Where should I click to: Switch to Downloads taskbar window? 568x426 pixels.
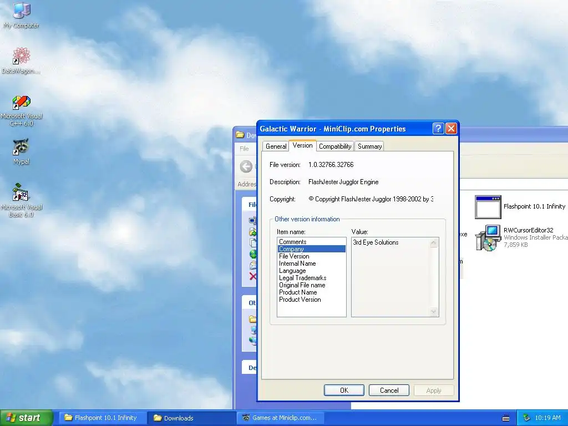[191, 418]
